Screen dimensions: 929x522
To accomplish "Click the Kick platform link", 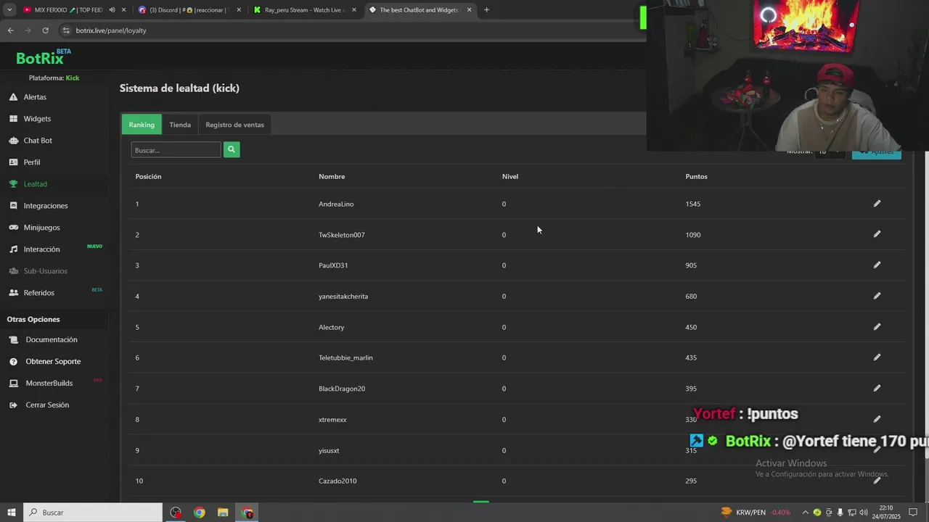I will [73, 78].
